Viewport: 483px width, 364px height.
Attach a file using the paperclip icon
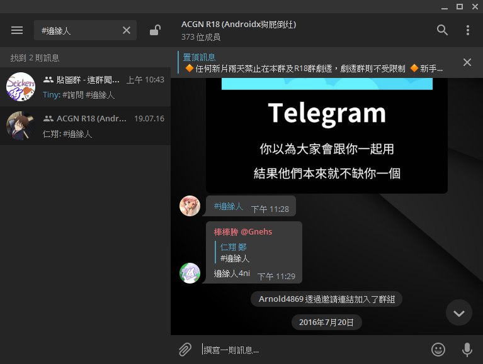click(x=185, y=350)
